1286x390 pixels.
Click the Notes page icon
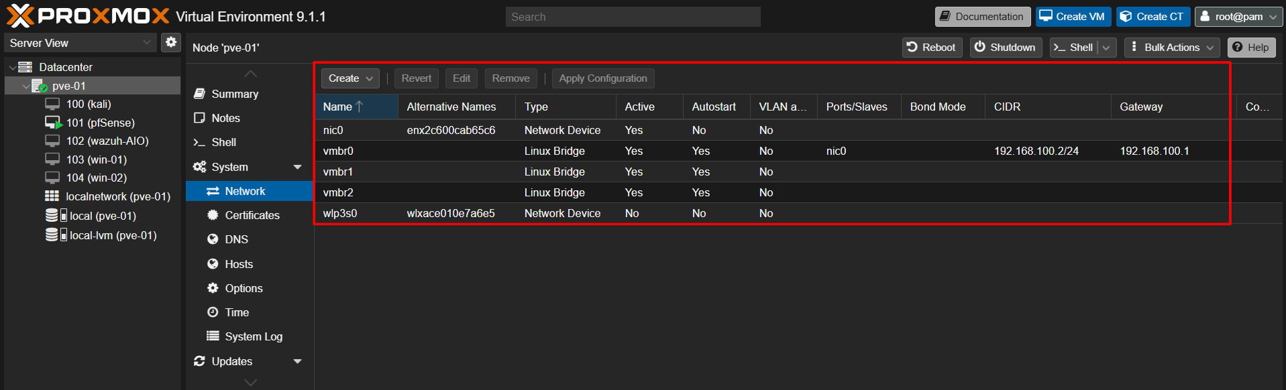point(199,118)
